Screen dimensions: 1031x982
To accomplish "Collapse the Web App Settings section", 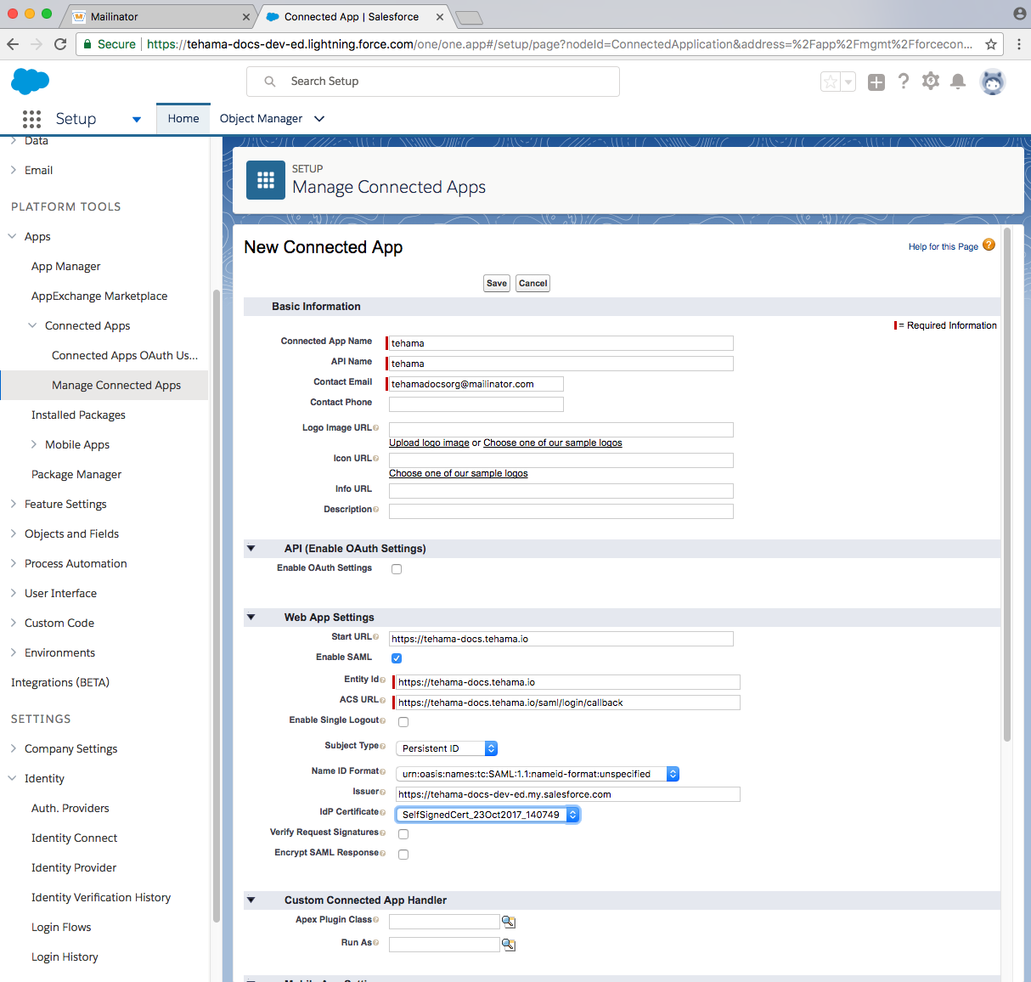I will (x=251, y=618).
